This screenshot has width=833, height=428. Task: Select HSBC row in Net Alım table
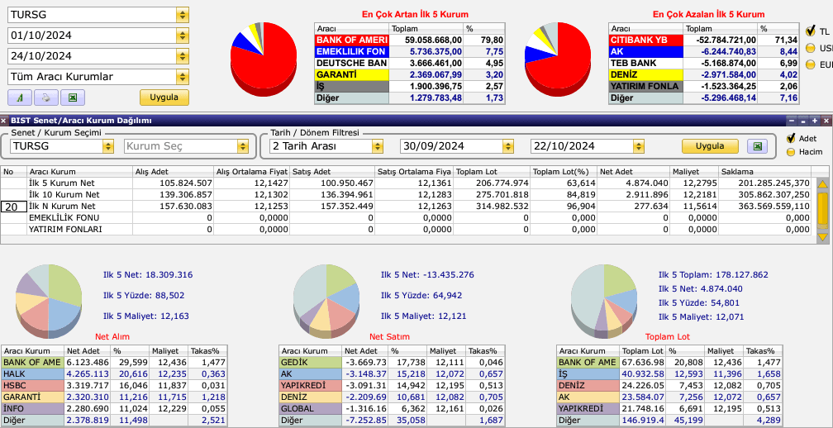(114, 386)
